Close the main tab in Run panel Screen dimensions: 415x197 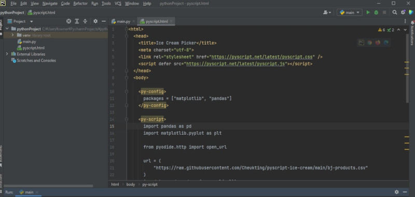pyautogui.click(x=37, y=192)
